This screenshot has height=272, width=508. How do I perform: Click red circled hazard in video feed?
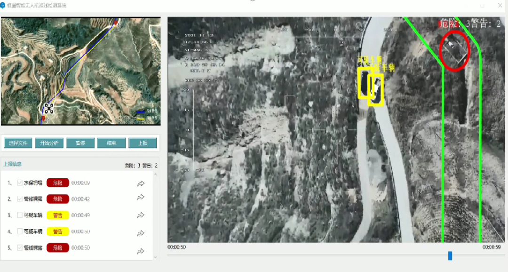[x=455, y=50]
